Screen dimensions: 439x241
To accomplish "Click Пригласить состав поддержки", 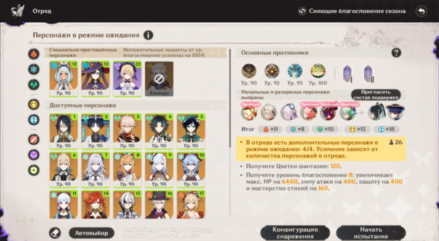I will [x=376, y=95].
